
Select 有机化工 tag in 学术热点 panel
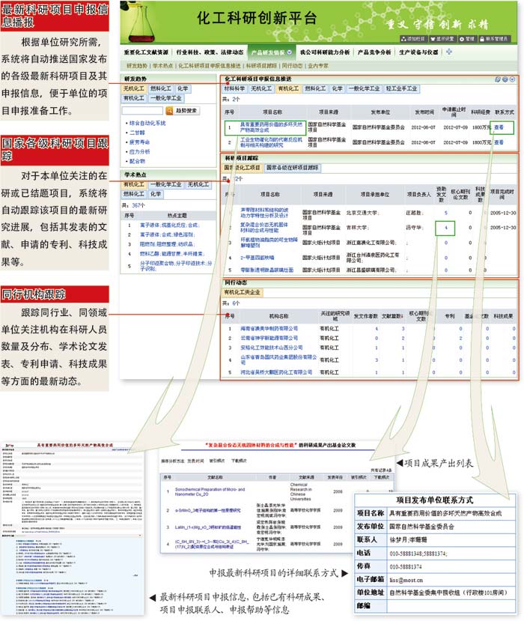click(x=134, y=184)
